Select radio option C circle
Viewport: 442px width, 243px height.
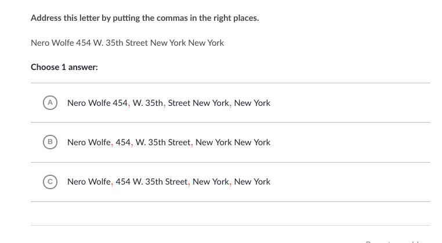[50, 182]
